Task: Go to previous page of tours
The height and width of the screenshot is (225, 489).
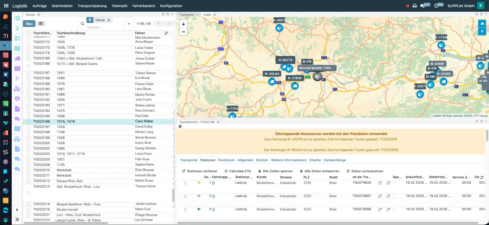Action: pyautogui.click(x=158, y=24)
